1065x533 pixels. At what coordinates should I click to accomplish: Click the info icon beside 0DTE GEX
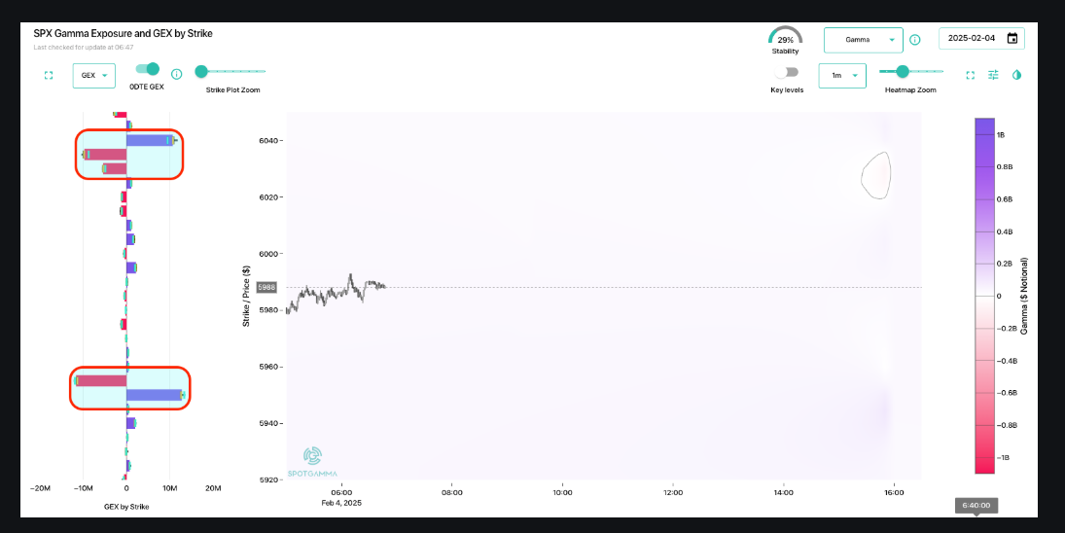(177, 74)
